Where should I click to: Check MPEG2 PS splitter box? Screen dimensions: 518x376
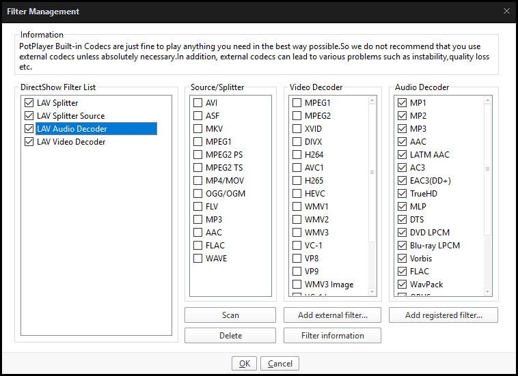(198, 155)
